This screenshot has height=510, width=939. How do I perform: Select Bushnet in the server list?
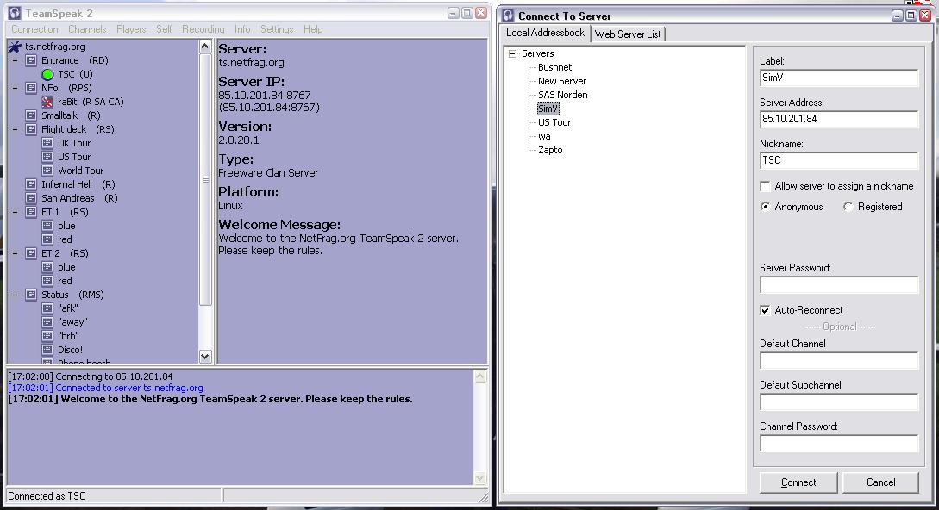coord(554,68)
